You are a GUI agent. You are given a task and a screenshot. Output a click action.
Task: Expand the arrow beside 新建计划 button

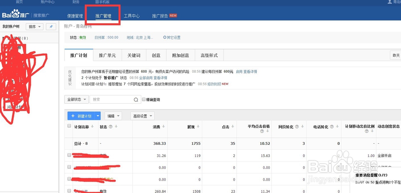[98, 116]
